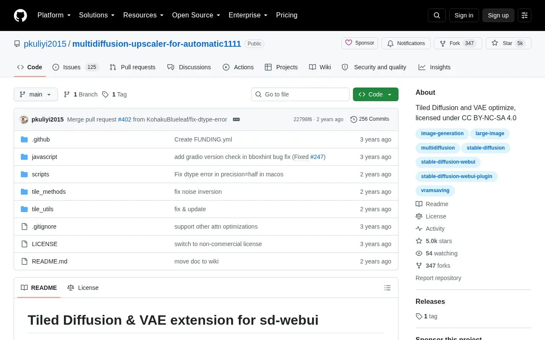
Task: Click the Sign up button
Action: (498, 15)
